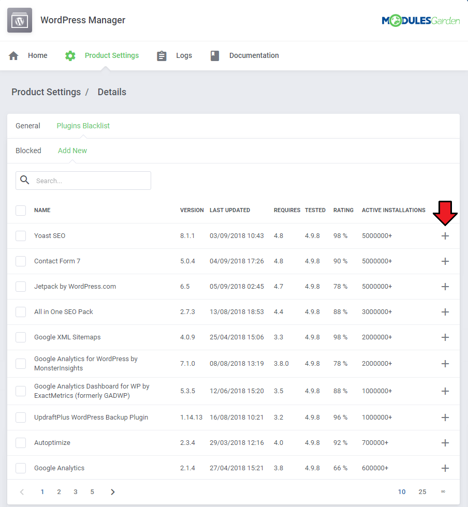Open the Logs menu item
The image size is (468, 507).
184,56
